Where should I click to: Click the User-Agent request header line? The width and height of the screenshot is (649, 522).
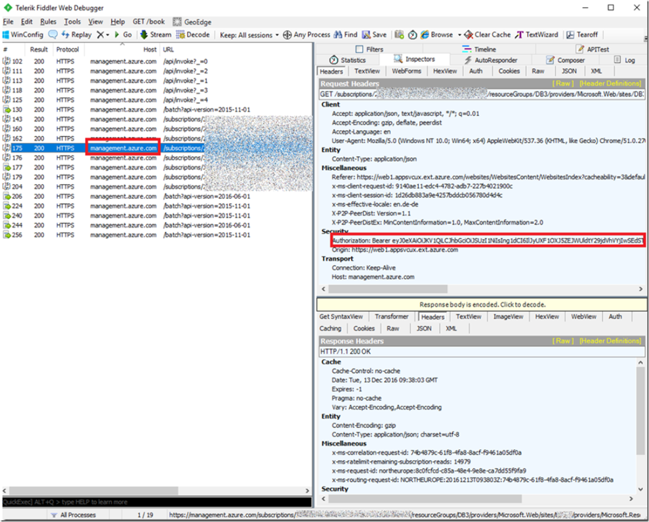pyautogui.click(x=488, y=141)
